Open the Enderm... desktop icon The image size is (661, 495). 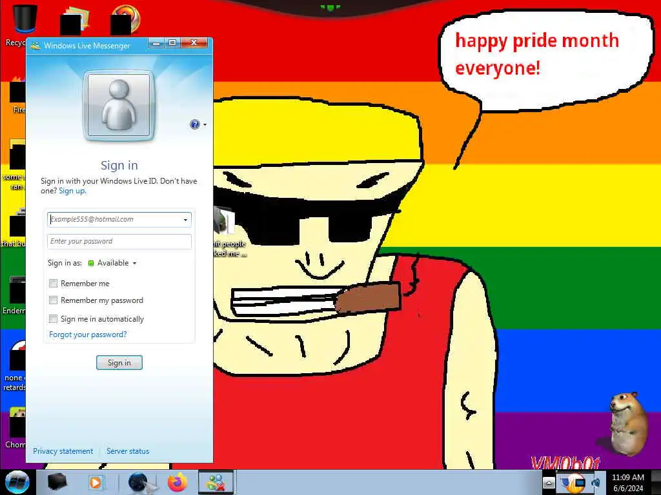pyautogui.click(x=15, y=295)
